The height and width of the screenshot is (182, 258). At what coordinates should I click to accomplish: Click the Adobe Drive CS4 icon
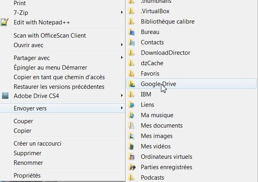tap(5, 96)
